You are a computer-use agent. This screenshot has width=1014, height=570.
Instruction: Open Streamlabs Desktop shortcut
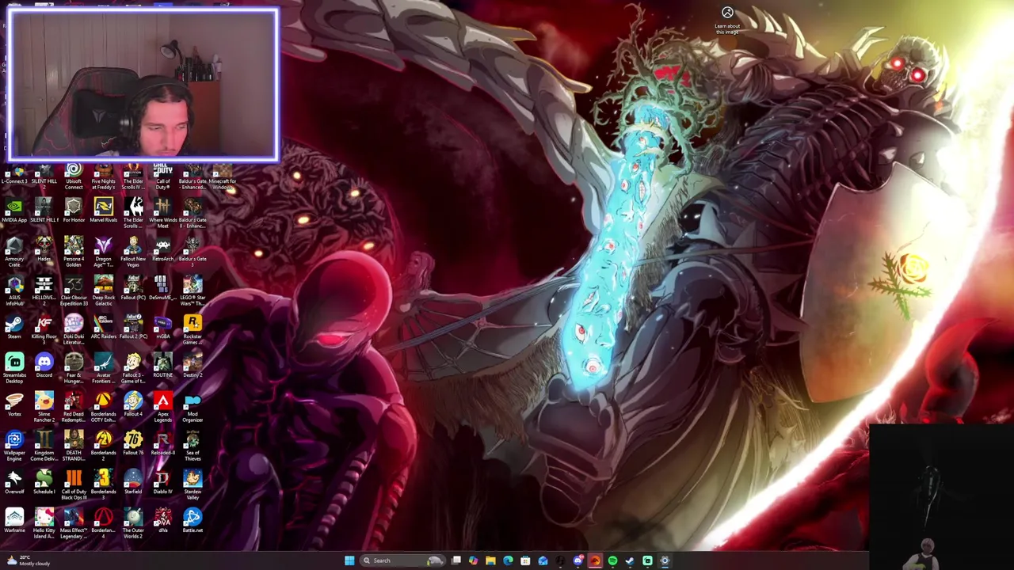[x=14, y=368]
